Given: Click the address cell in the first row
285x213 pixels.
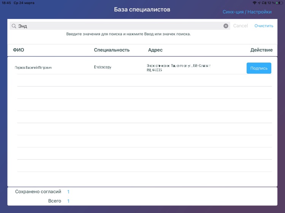Looking at the screenshot, I should [179, 67].
